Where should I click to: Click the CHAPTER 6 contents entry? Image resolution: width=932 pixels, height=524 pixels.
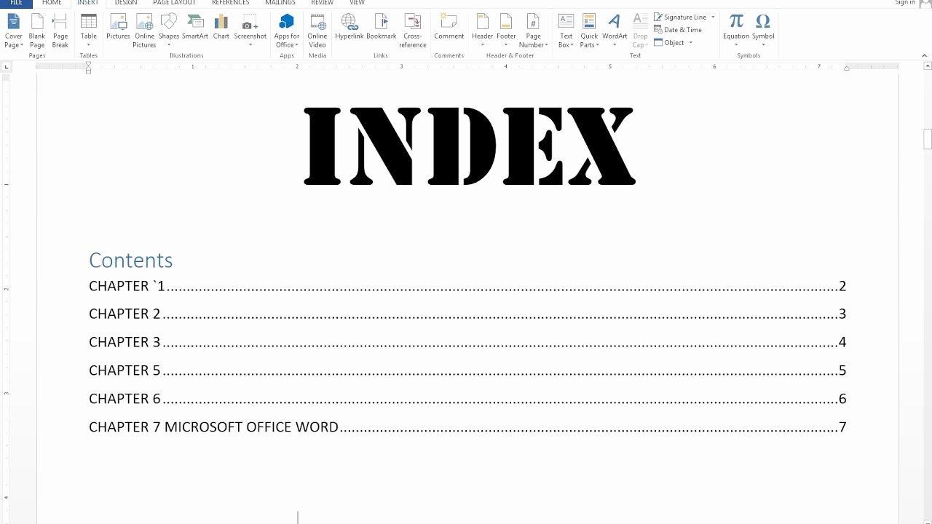click(467, 399)
